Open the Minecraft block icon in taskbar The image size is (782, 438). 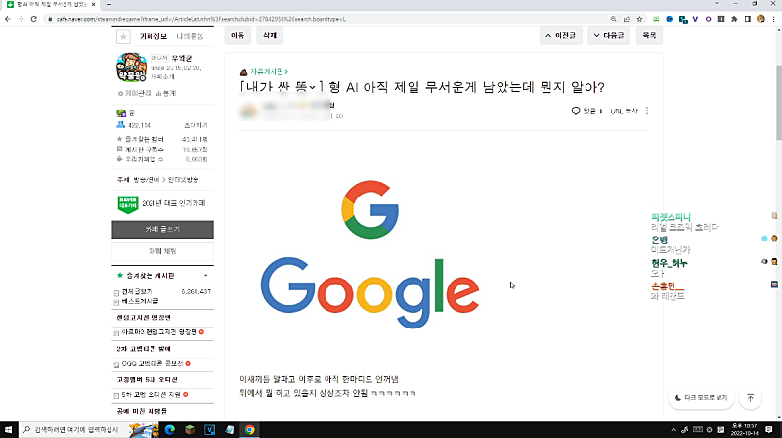[190, 429]
